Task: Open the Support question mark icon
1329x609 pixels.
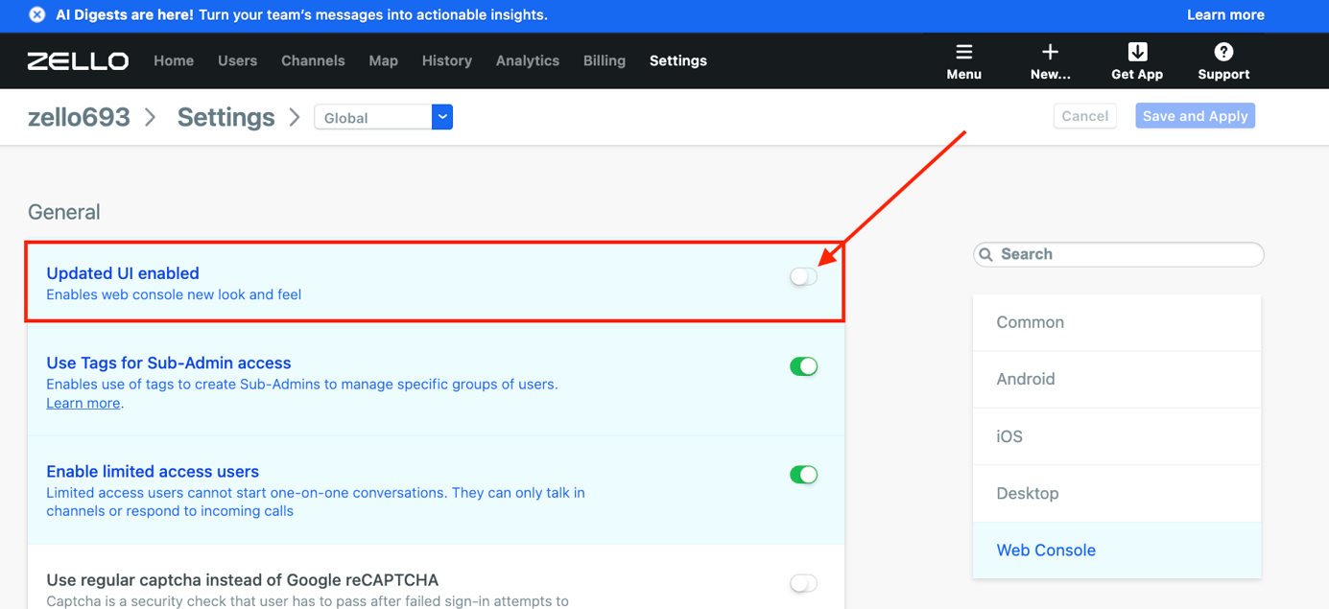Action: pyautogui.click(x=1223, y=52)
